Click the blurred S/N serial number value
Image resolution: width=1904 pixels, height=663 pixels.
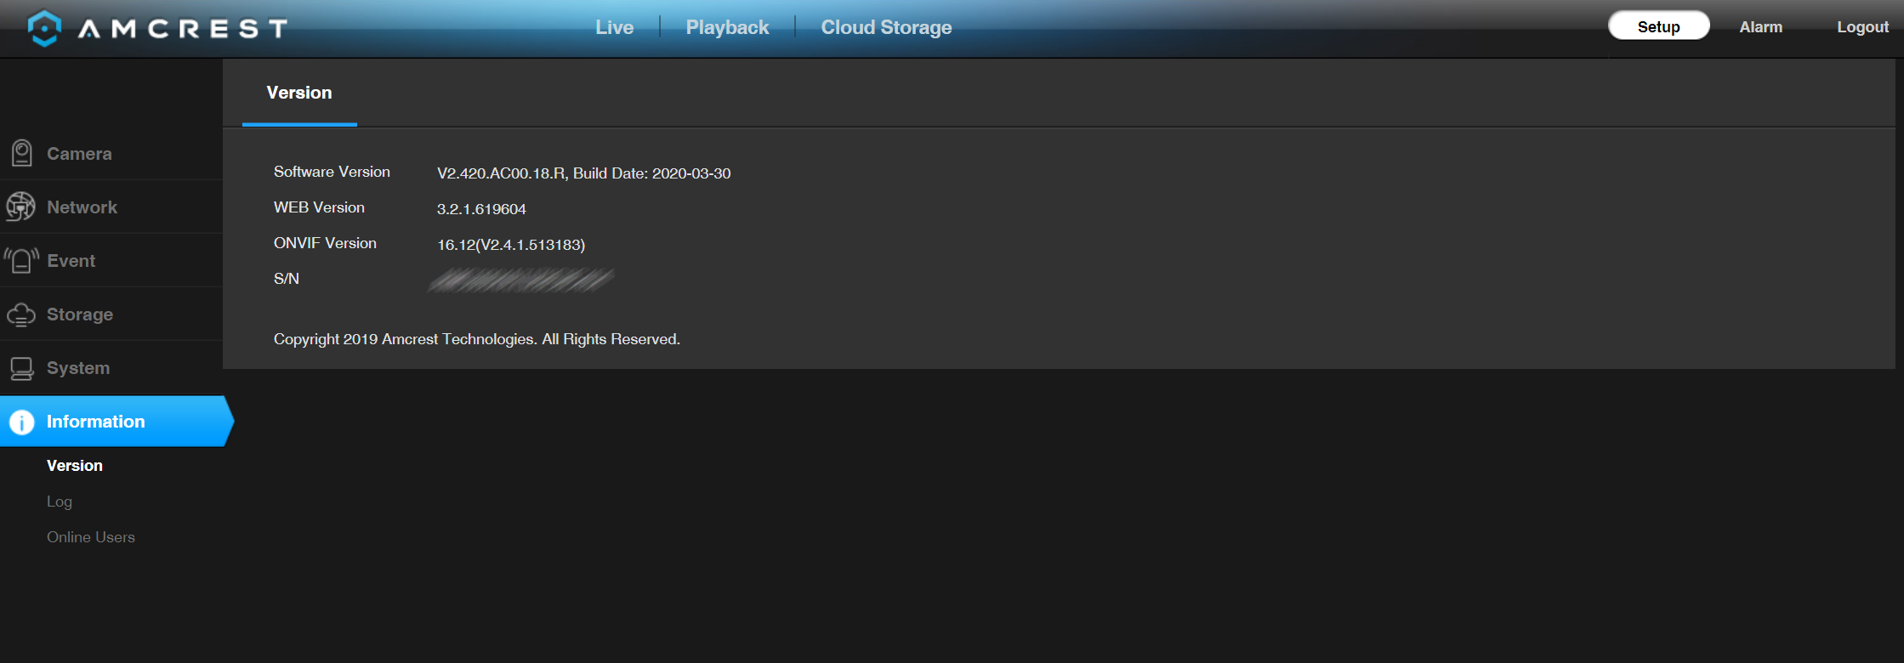coord(521,280)
